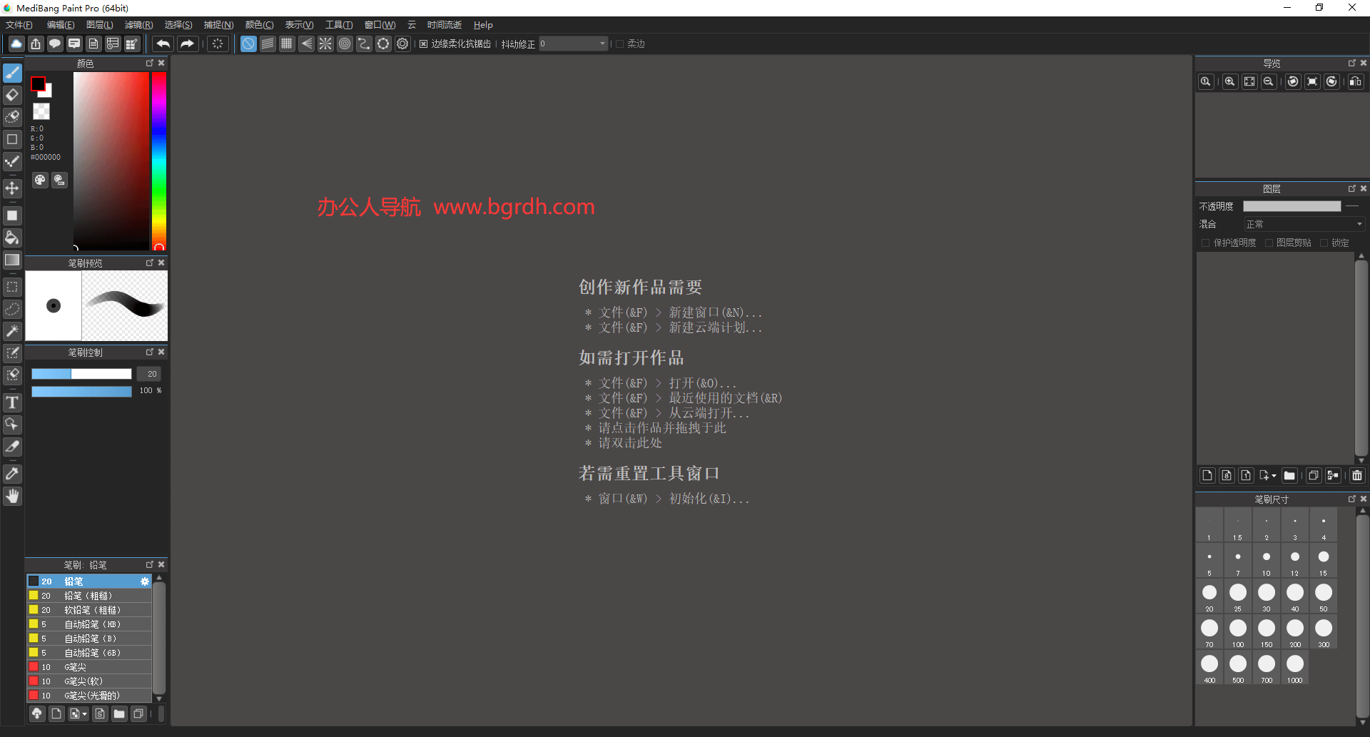Screen dimensions: 1370x737
Task: Select the Hand pan tool
Action: pos(12,497)
